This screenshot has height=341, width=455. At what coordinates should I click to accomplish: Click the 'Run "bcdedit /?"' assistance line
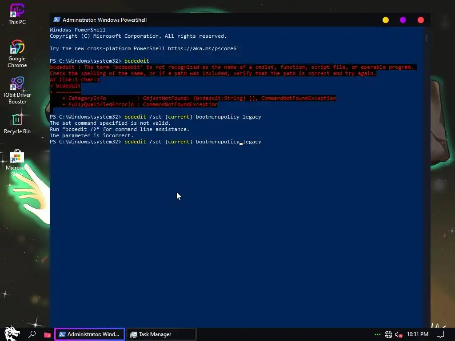coord(119,129)
